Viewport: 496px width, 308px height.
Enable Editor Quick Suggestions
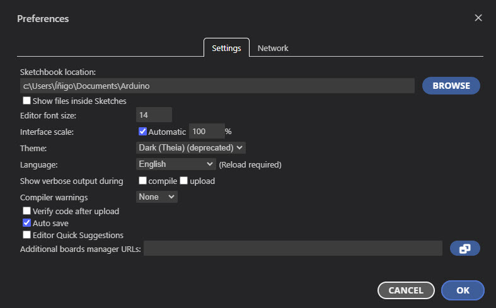coord(27,235)
